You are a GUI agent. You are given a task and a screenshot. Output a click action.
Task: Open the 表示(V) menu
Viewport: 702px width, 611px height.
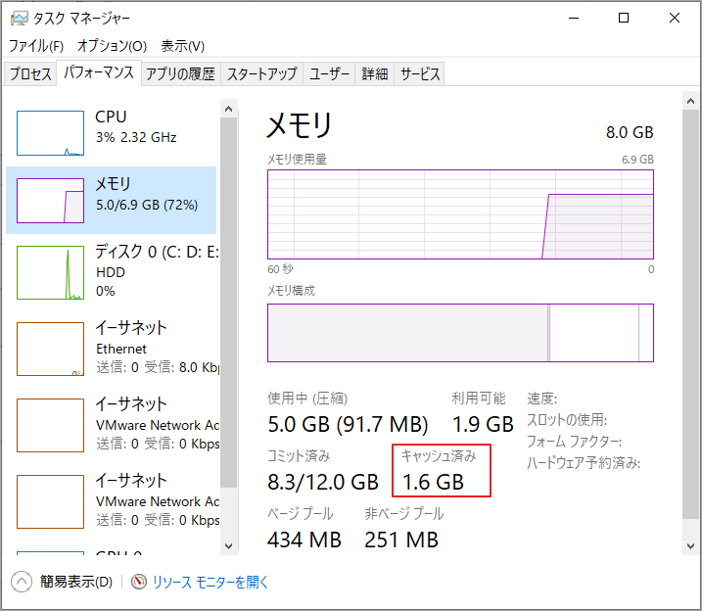click(183, 46)
